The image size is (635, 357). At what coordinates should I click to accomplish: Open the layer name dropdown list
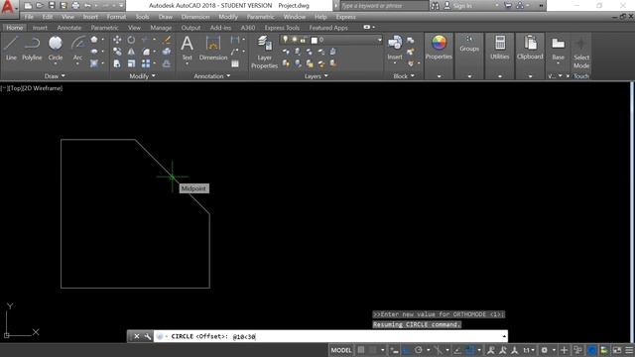tap(379, 40)
